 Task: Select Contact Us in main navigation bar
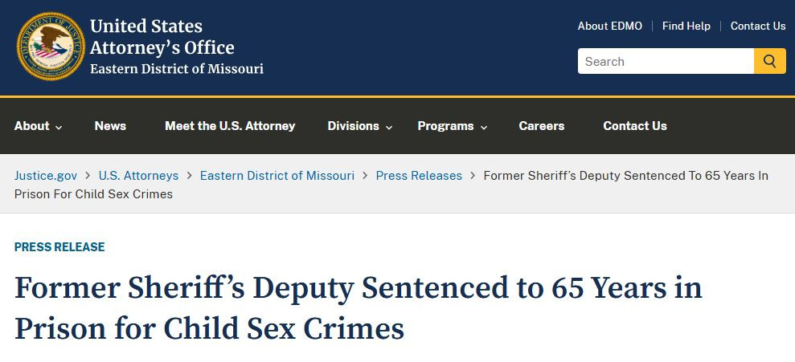click(635, 126)
